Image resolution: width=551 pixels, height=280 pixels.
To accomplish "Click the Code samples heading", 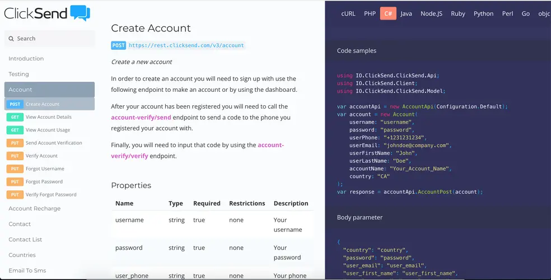I will tap(357, 50).
